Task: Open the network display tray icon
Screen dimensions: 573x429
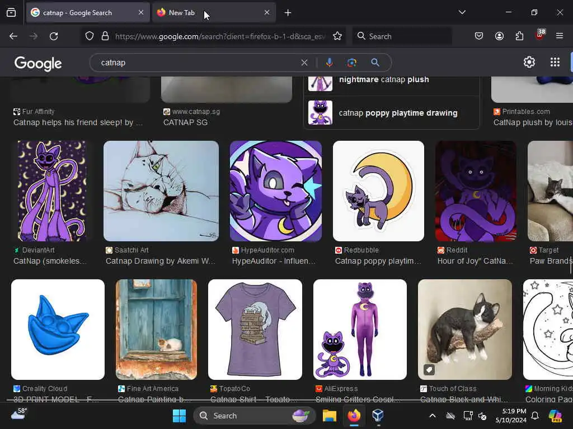Action: pos(468,416)
